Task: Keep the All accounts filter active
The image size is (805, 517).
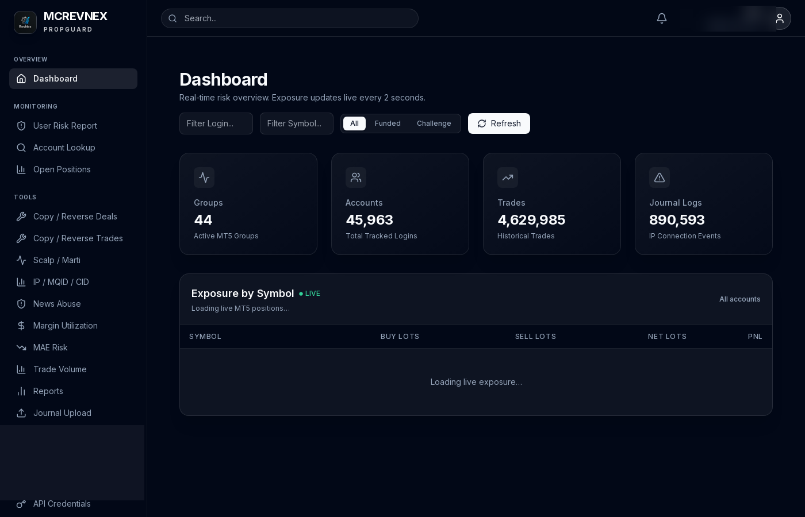Action: click(x=354, y=124)
